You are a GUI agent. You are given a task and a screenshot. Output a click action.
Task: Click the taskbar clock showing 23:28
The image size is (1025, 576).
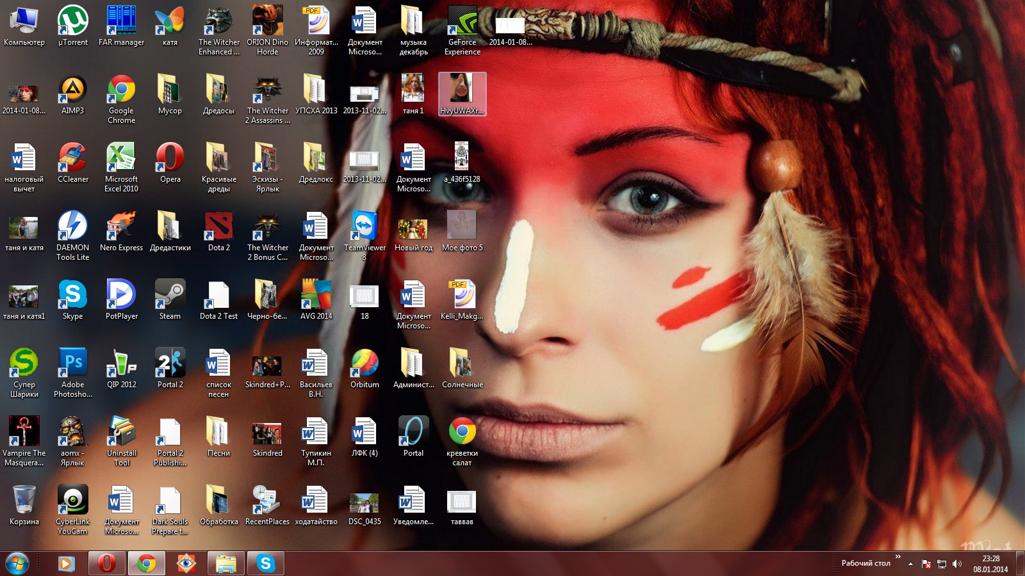pyautogui.click(x=990, y=563)
